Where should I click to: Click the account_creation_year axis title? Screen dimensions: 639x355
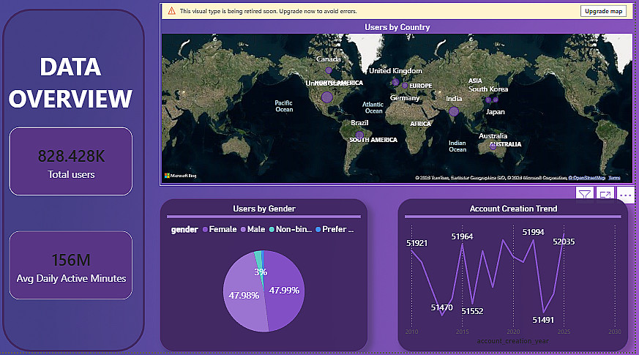512,341
